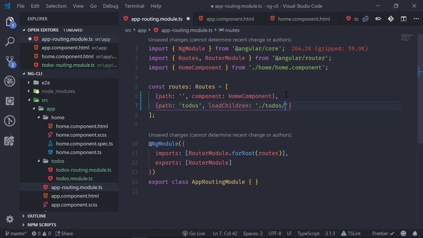Toggle file blame eye icon
The width and height of the screenshot is (423, 238).
[378, 19]
